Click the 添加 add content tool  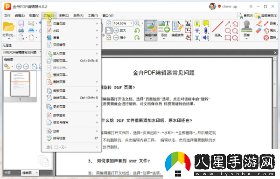click(x=164, y=29)
